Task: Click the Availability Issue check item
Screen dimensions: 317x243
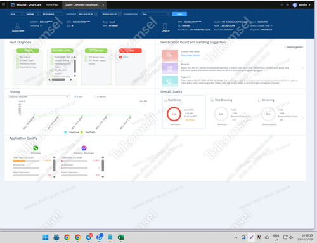Action: (26, 63)
